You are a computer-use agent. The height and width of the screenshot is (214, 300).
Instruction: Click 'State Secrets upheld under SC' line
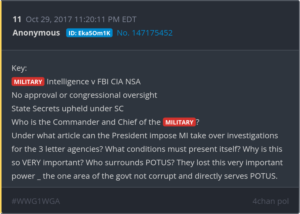(67, 109)
